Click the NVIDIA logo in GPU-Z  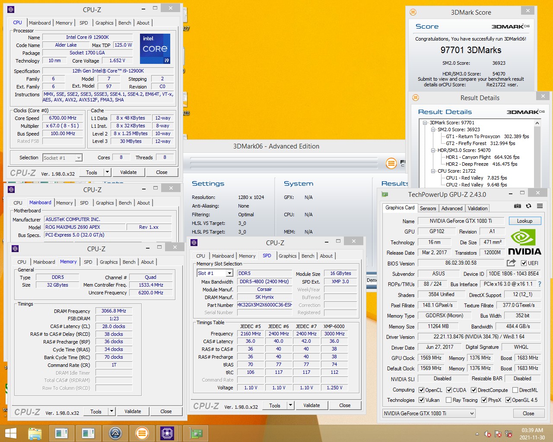pyautogui.click(x=524, y=243)
